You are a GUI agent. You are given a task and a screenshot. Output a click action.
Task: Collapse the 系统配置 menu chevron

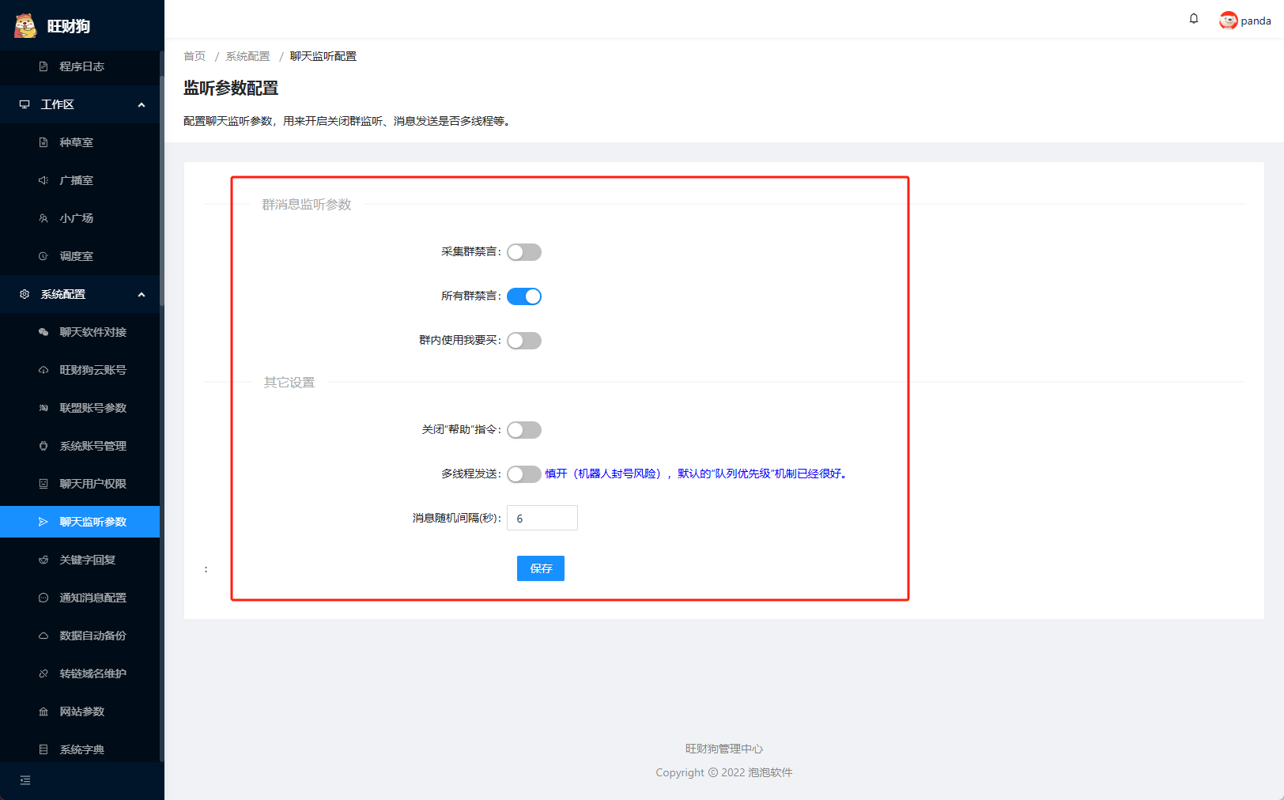pos(142,294)
